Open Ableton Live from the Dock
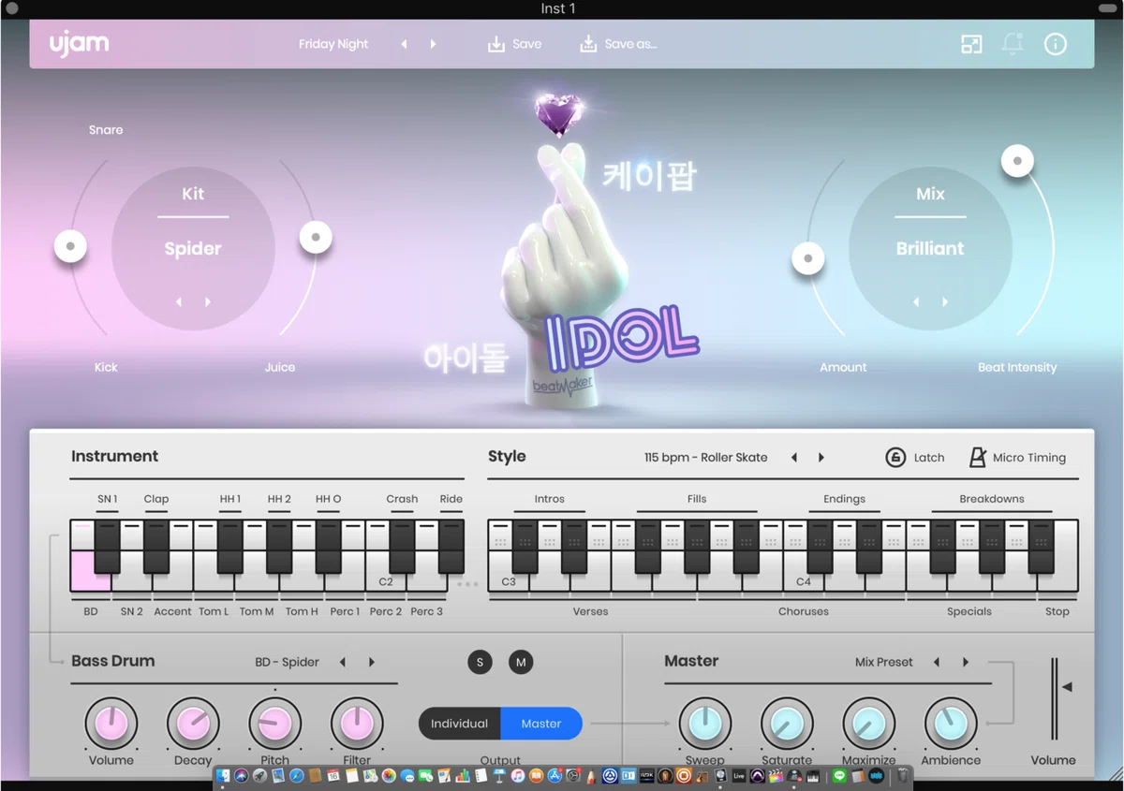 [x=738, y=775]
